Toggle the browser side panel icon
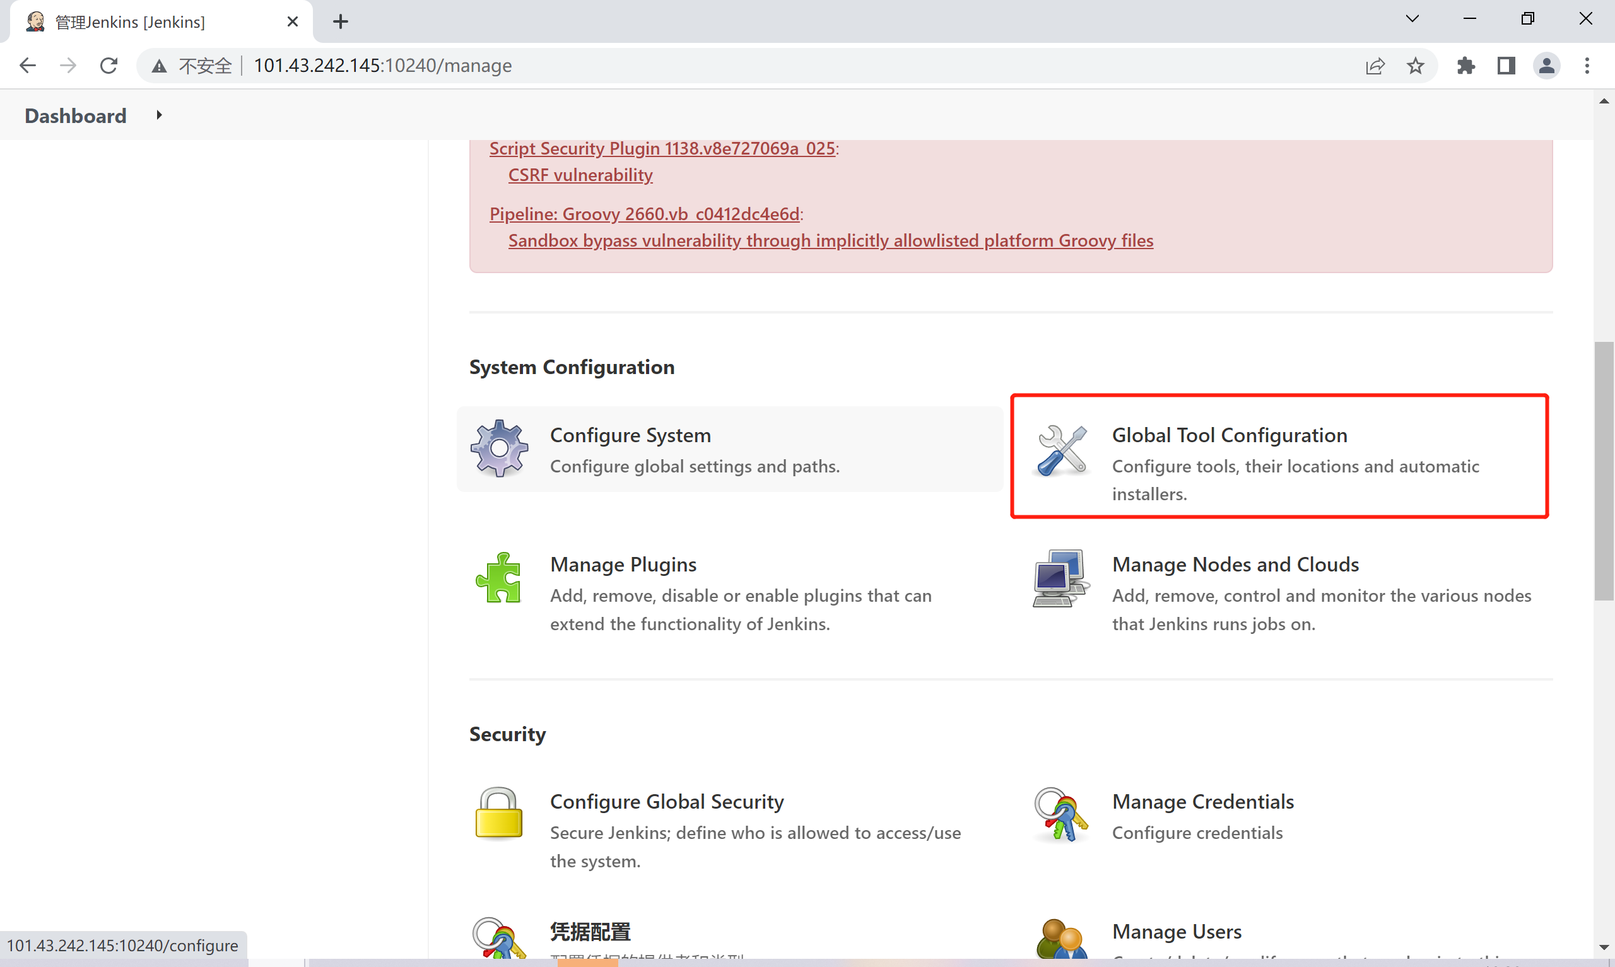The image size is (1615, 967). pyautogui.click(x=1506, y=66)
